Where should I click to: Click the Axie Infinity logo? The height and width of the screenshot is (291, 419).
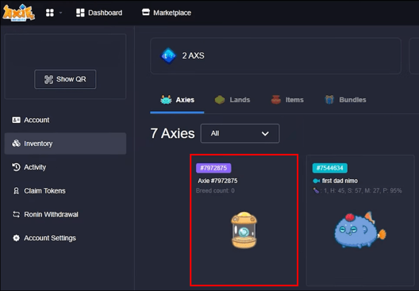(x=18, y=13)
